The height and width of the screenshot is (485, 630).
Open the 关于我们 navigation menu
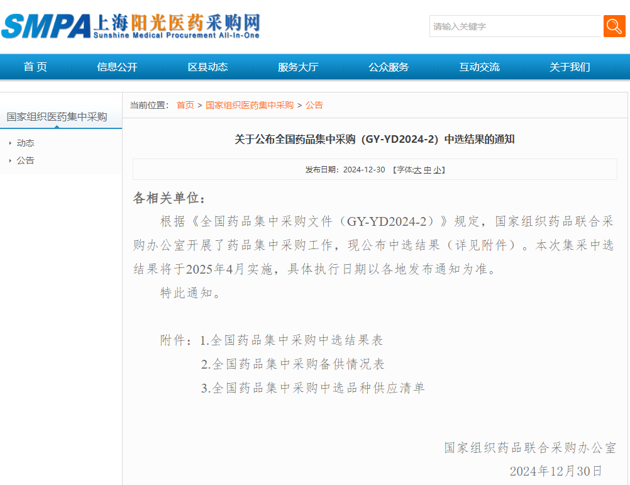[x=570, y=67]
